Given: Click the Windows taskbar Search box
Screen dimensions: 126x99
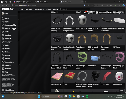Looking at the screenshot, I should (x=52, y=96).
